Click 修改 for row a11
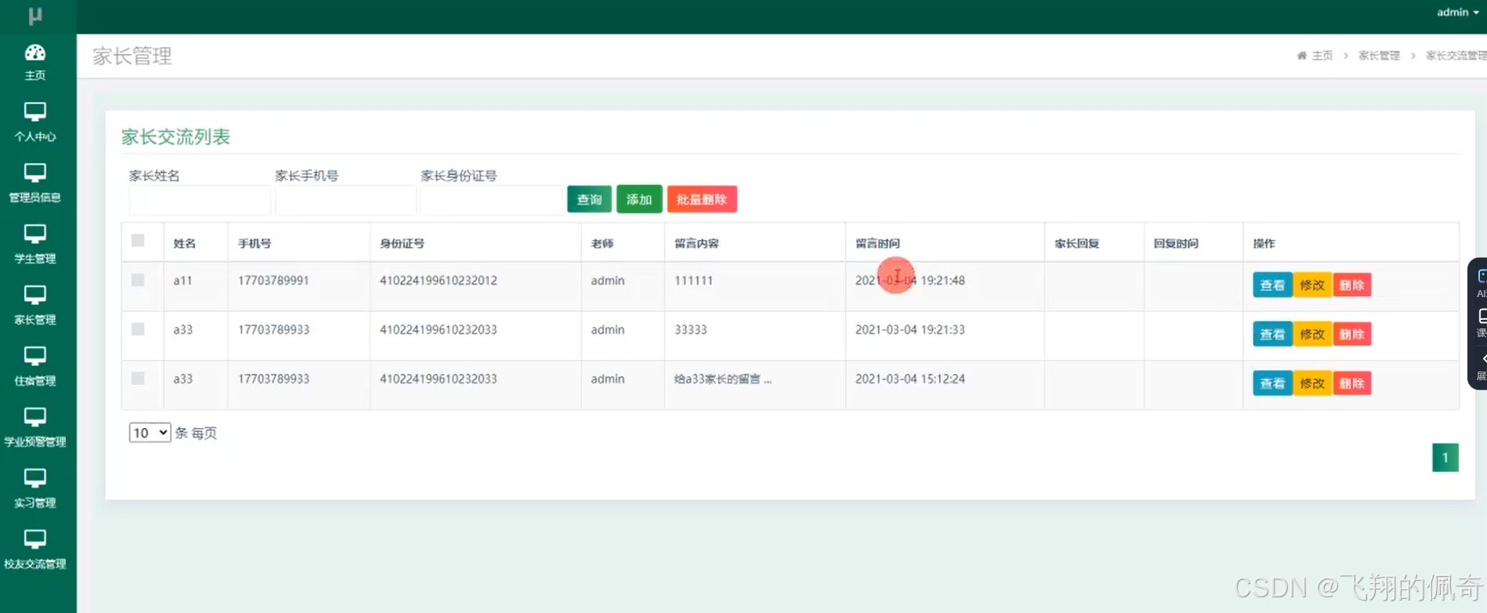 pos(1312,285)
